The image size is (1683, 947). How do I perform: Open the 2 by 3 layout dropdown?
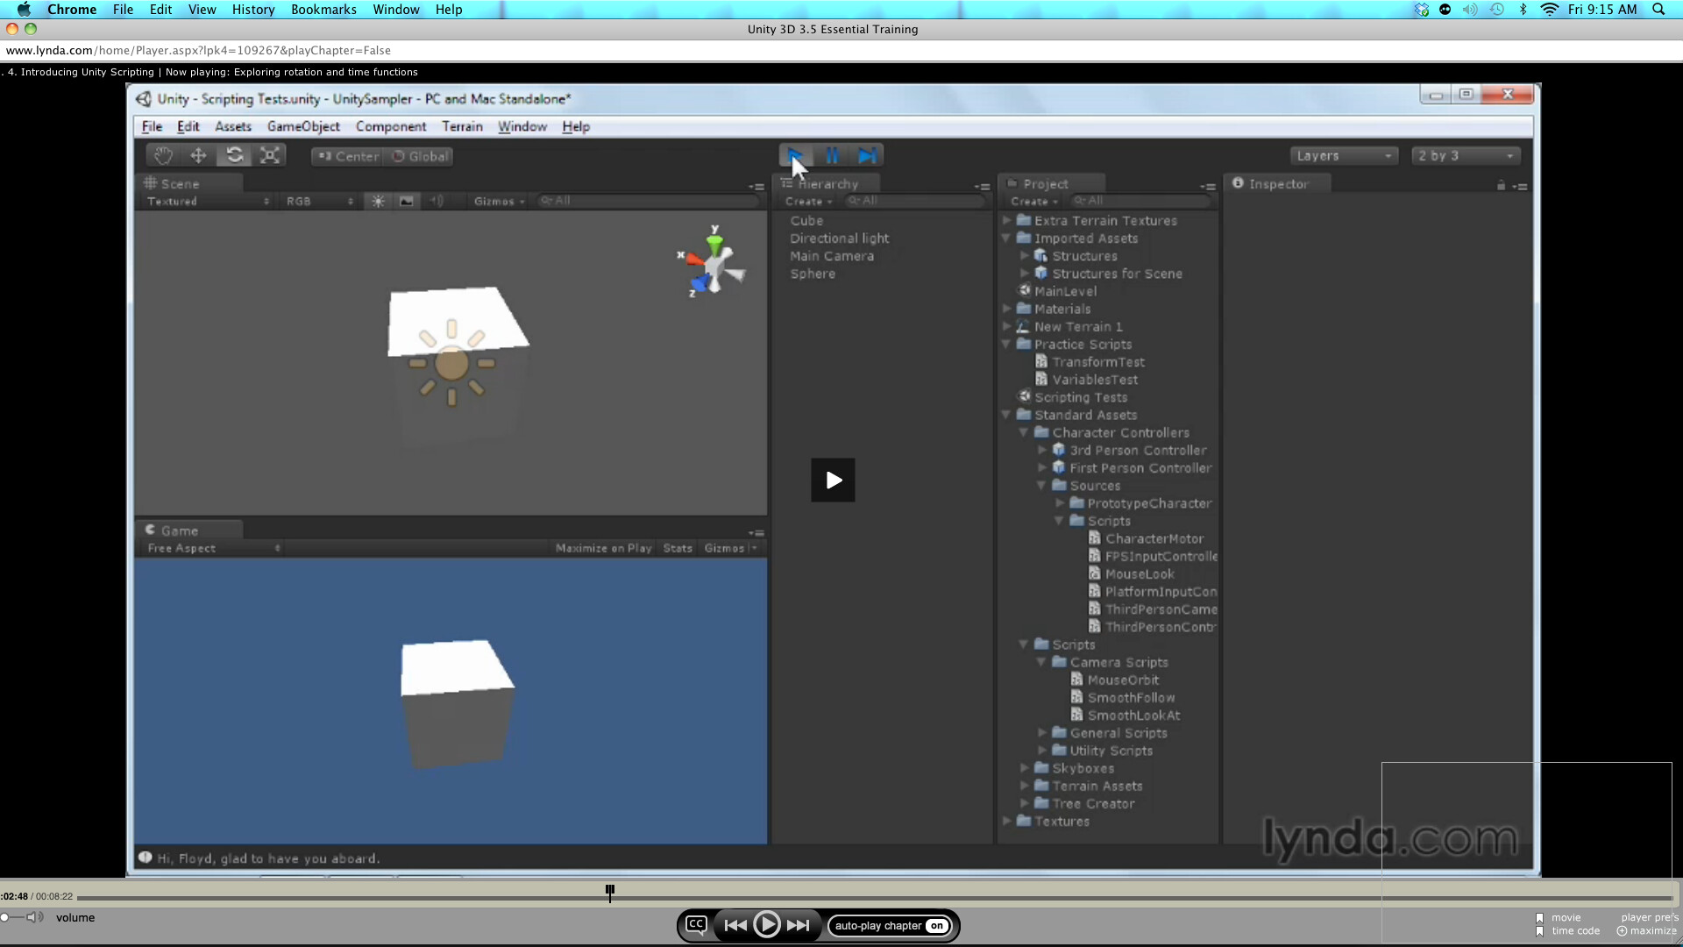coord(1465,155)
